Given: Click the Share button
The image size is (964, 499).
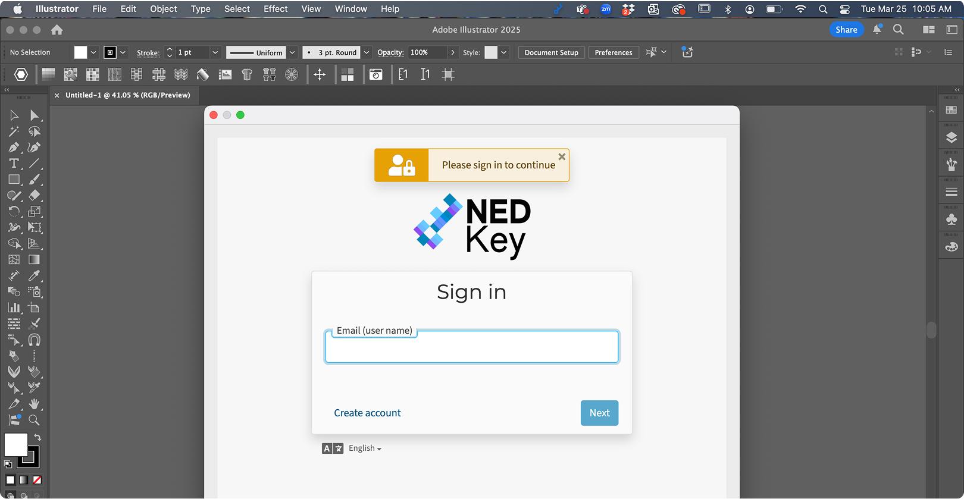Looking at the screenshot, I should (846, 29).
